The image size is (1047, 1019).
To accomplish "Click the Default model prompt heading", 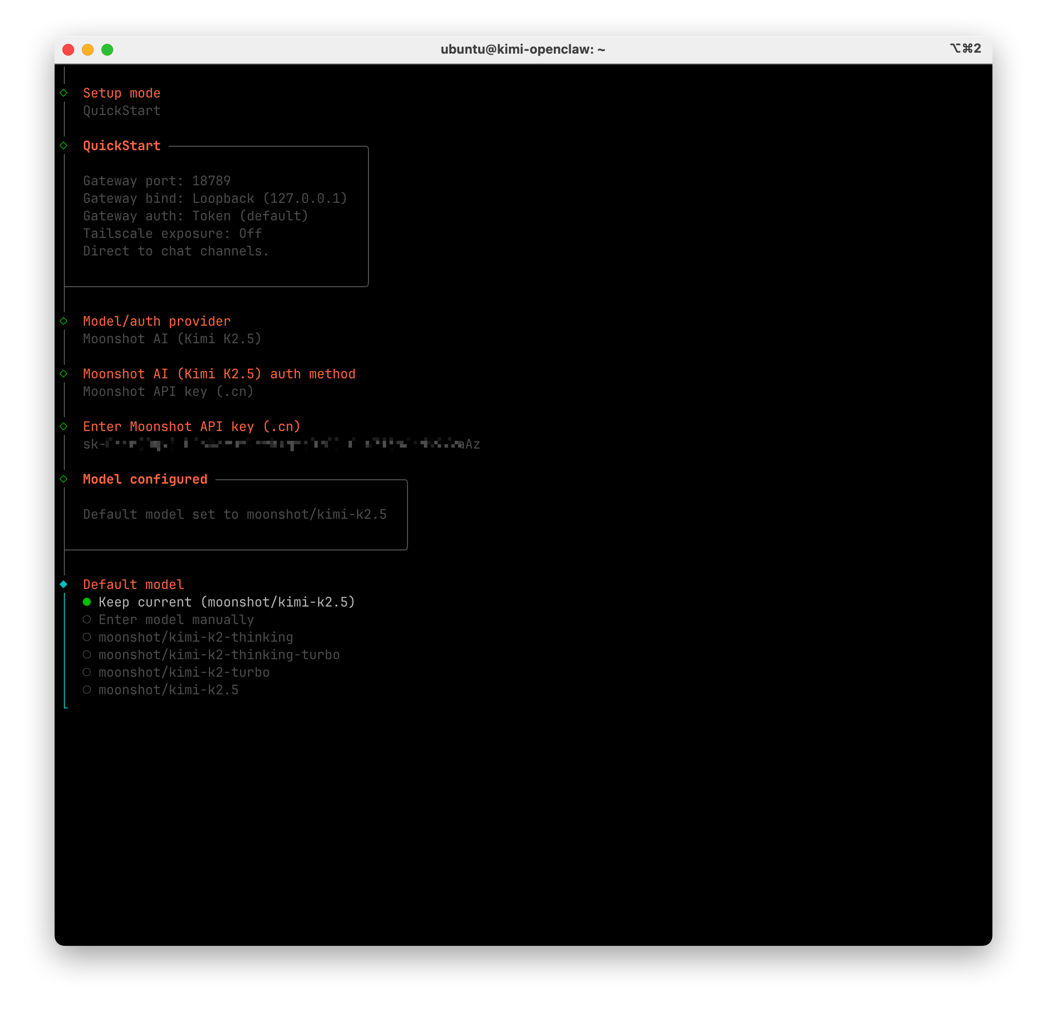I will (133, 585).
